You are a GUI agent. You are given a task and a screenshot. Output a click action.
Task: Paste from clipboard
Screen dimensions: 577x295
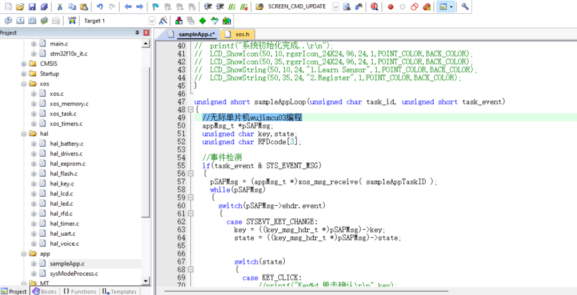[84, 6]
